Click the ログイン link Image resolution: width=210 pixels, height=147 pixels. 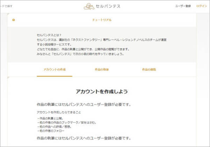[202, 6]
